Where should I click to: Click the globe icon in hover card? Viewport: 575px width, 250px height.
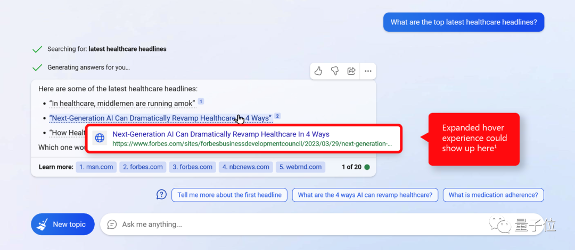100,138
